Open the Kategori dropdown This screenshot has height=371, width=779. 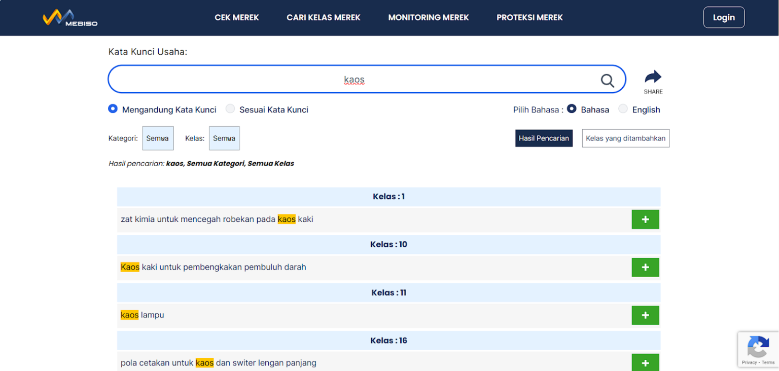pyautogui.click(x=158, y=138)
